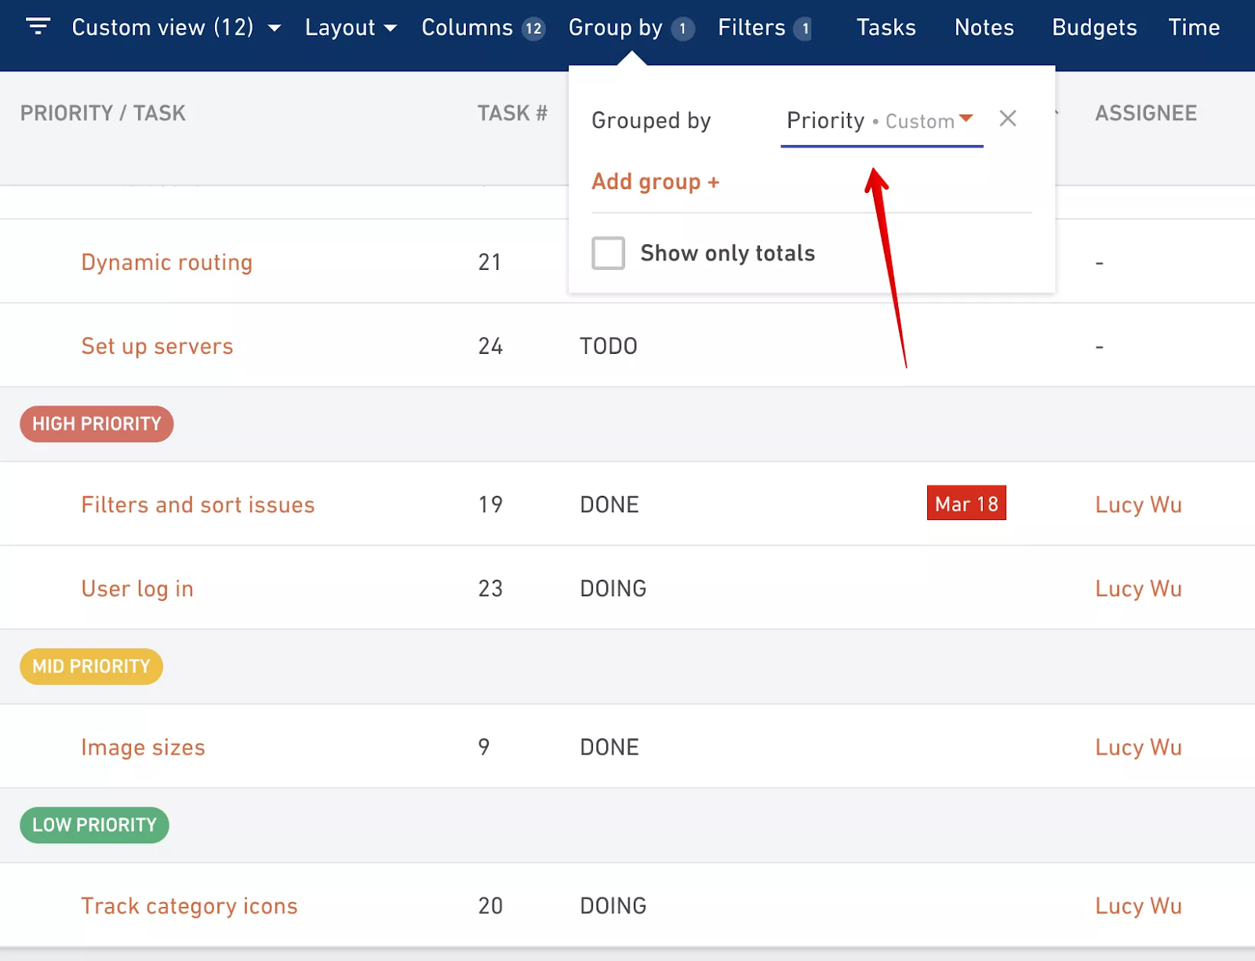Open the User log in task

point(137,588)
